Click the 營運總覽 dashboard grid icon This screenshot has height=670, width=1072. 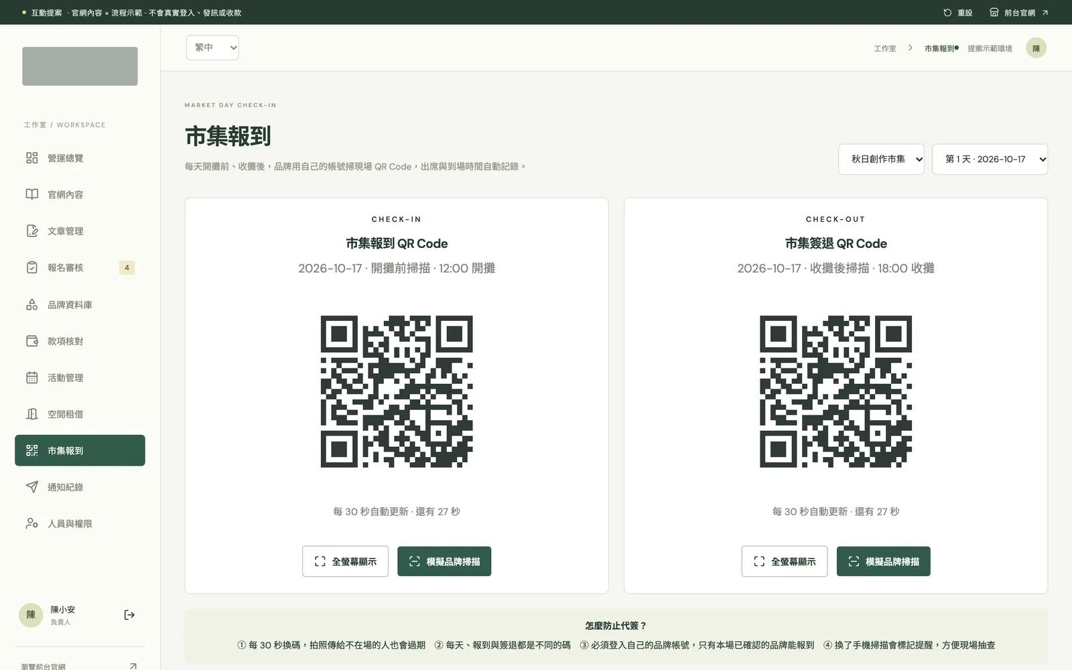coord(31,158)
